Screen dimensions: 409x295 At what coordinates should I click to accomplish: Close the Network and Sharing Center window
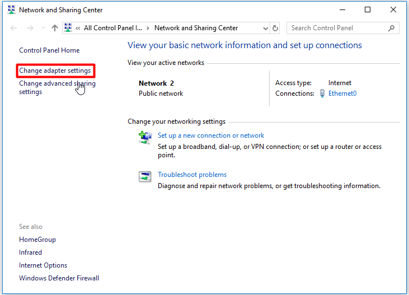click(393, 10)
